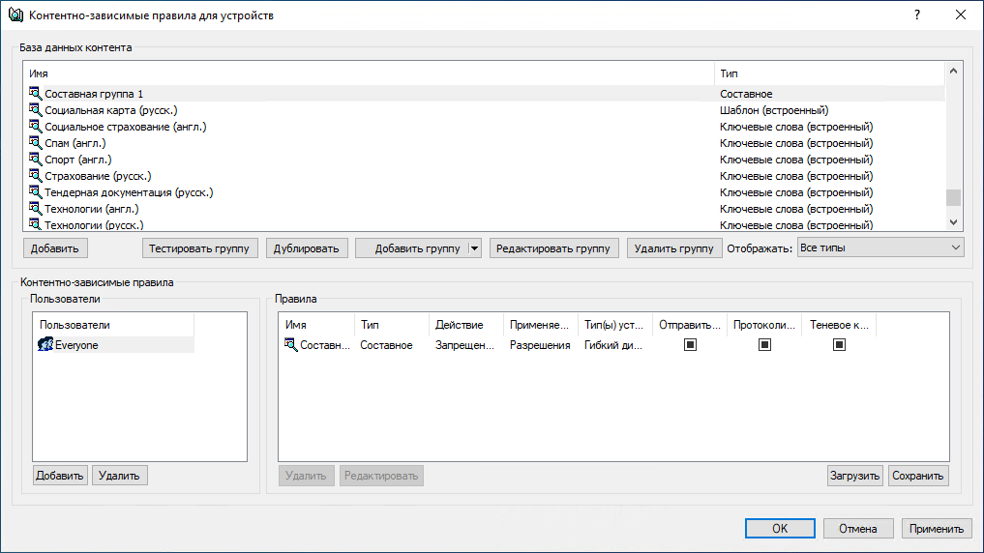Screen dimensions: 984x553
Task: Click the Применяе... column header
Action: pyautogui.click(x=540, y=325)
